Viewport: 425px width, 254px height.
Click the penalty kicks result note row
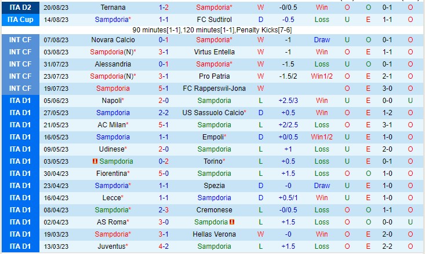212,30
